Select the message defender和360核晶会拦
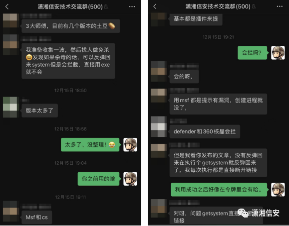 pos(205,131)
